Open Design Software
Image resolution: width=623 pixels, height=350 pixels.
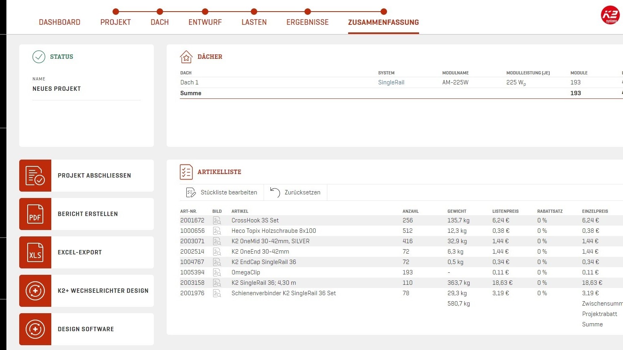point(87,329)
